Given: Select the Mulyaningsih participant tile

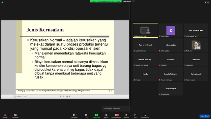Looking at the screenshot, I should (171, 89).
